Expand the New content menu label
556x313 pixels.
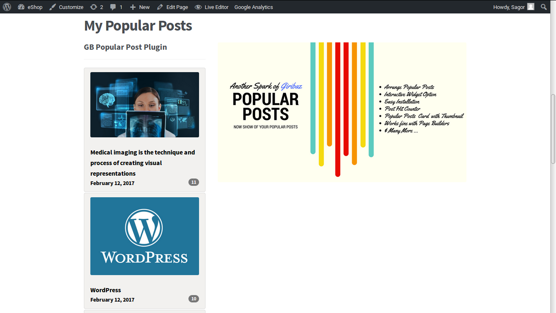[144, 7]
